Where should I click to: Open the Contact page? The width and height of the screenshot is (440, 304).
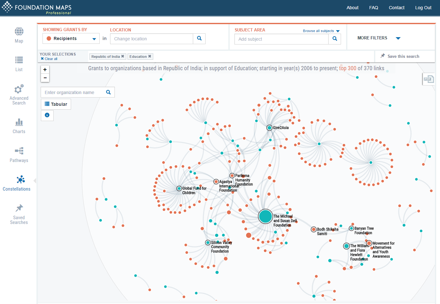pos(397,8)
